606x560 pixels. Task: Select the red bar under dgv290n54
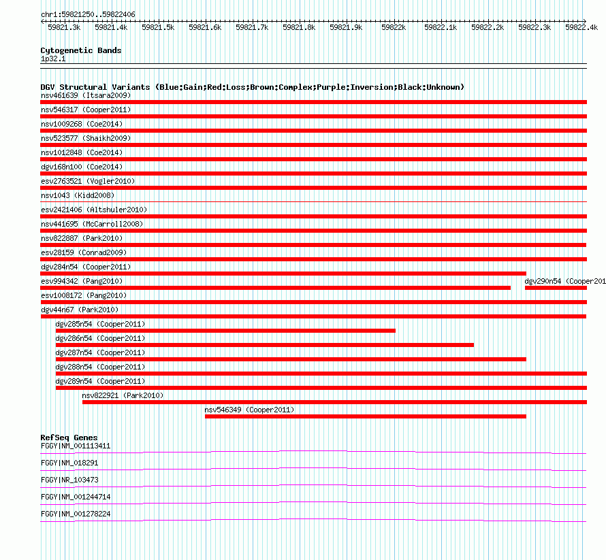(556, 288)
